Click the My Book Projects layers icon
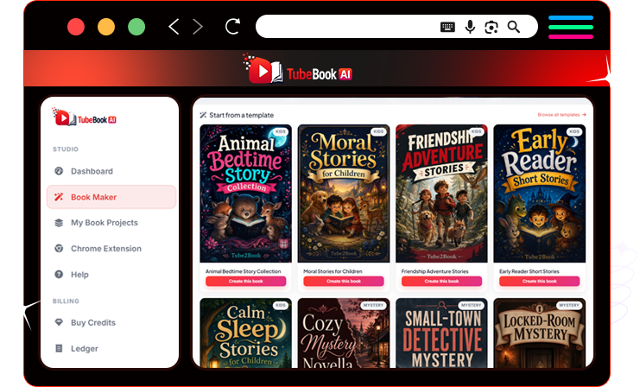This screenshot has width=640, height=387. (x=59, y=223)
